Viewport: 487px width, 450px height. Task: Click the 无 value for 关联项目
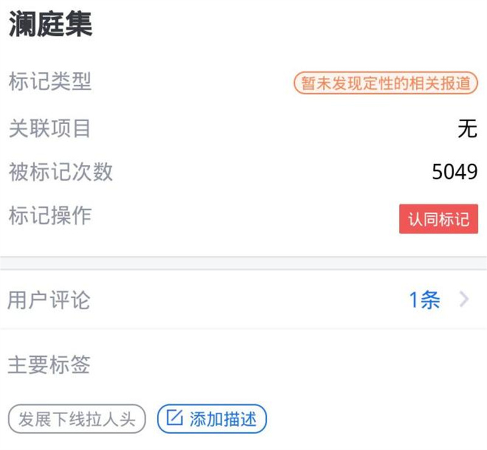point(467,128)
